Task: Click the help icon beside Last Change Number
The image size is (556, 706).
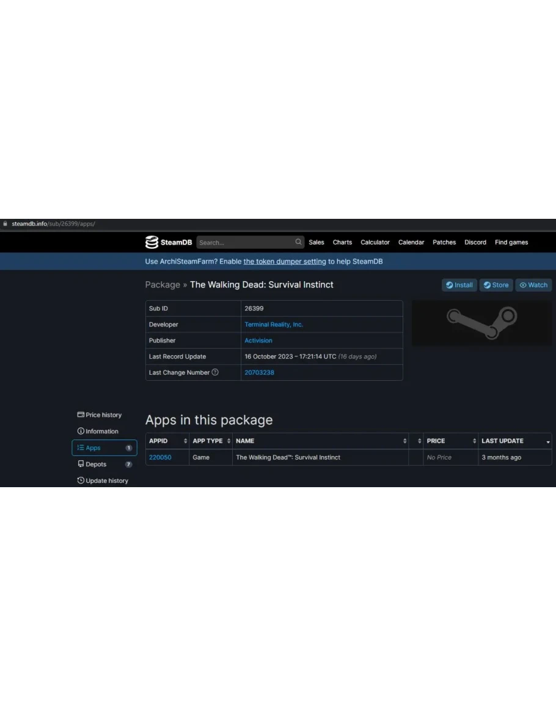Action: [x=215, y=372]
